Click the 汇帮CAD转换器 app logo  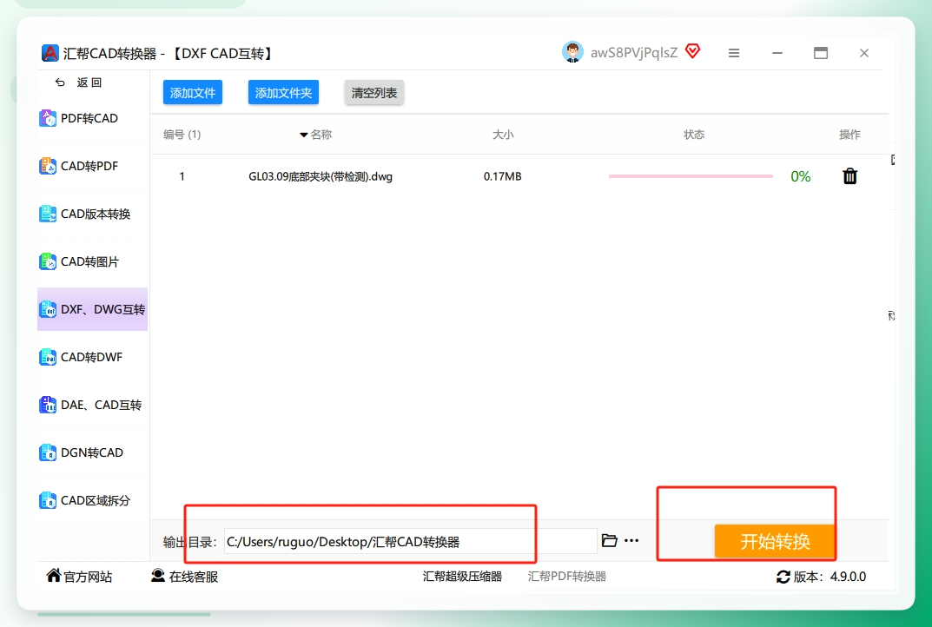click(50, 53)
